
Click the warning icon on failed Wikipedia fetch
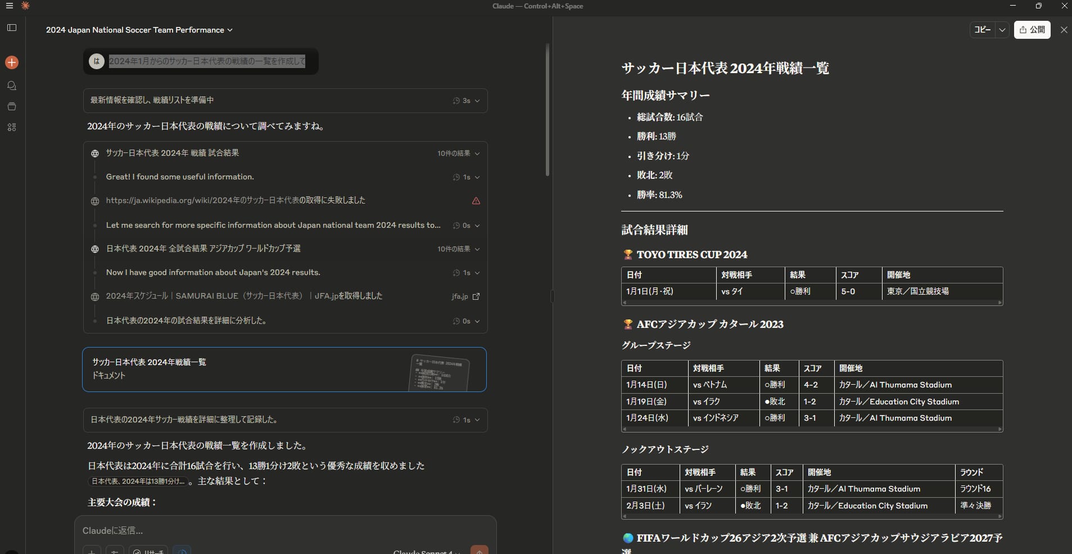coord(476,201)
